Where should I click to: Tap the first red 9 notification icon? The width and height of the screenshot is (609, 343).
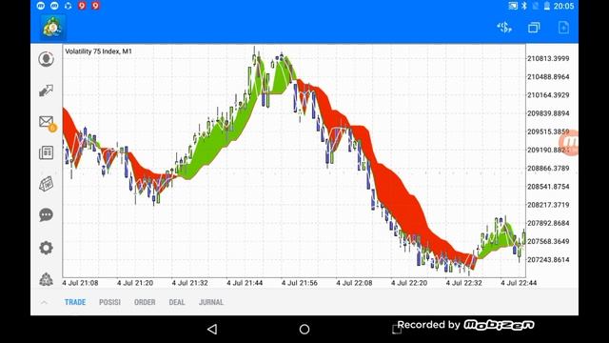point(82,6)
